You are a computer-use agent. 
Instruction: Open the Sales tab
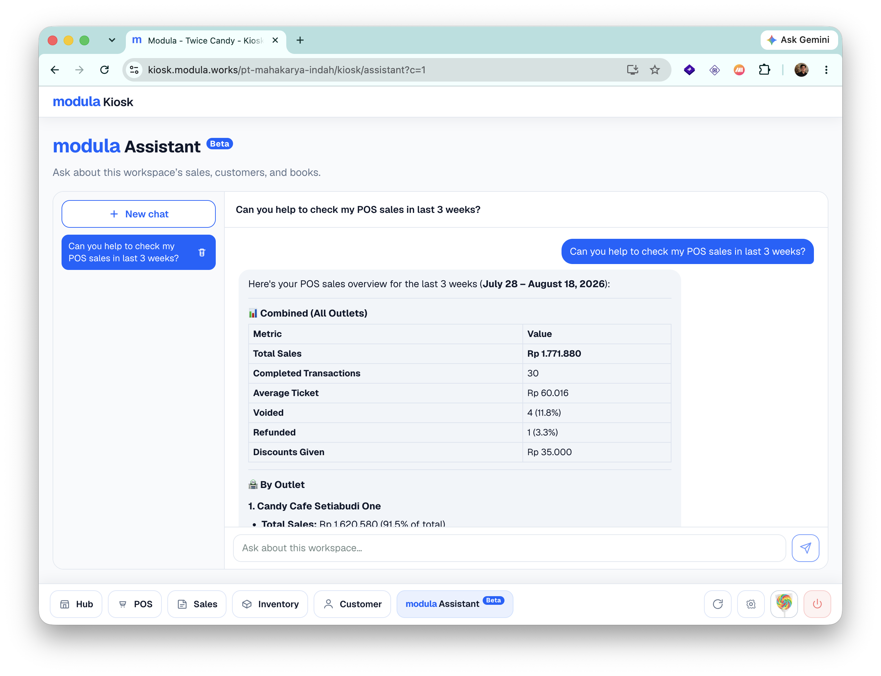coord(197,603)
